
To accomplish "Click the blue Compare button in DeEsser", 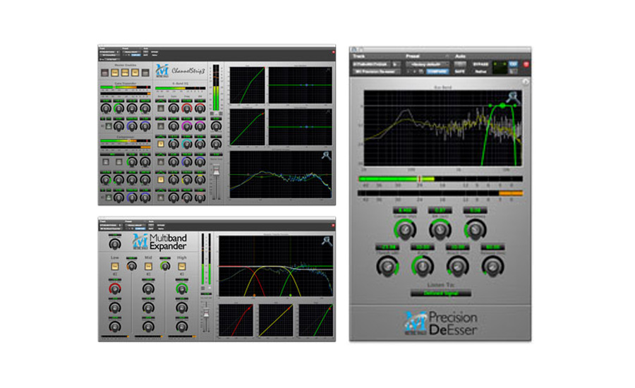I will coord(437,71).
